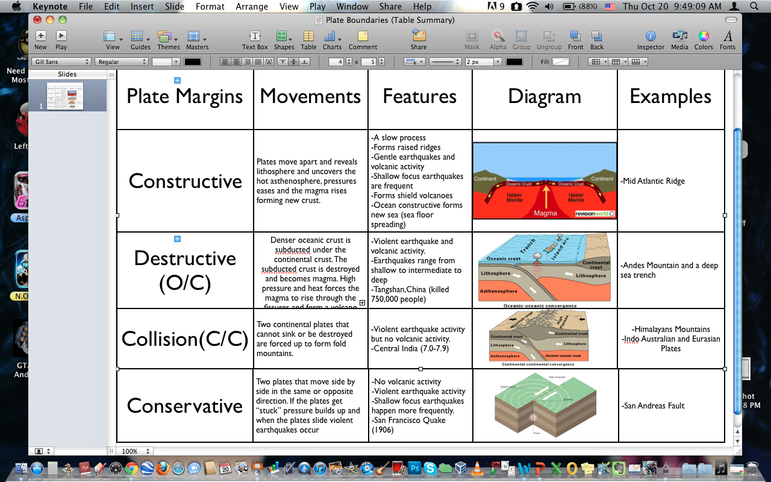This screenshot has height=482, width=771.
Task: Toggle align text to top of cell
Action: [282, 61]
